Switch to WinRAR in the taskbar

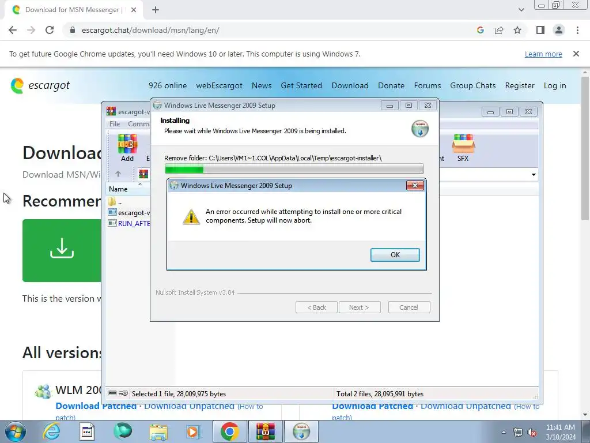coord(266,431)
